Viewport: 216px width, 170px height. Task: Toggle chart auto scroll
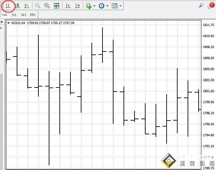[68, 6]
